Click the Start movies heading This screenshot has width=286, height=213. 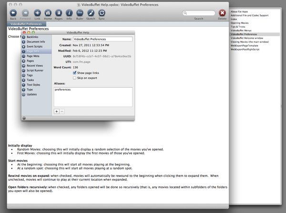(18, 161)
